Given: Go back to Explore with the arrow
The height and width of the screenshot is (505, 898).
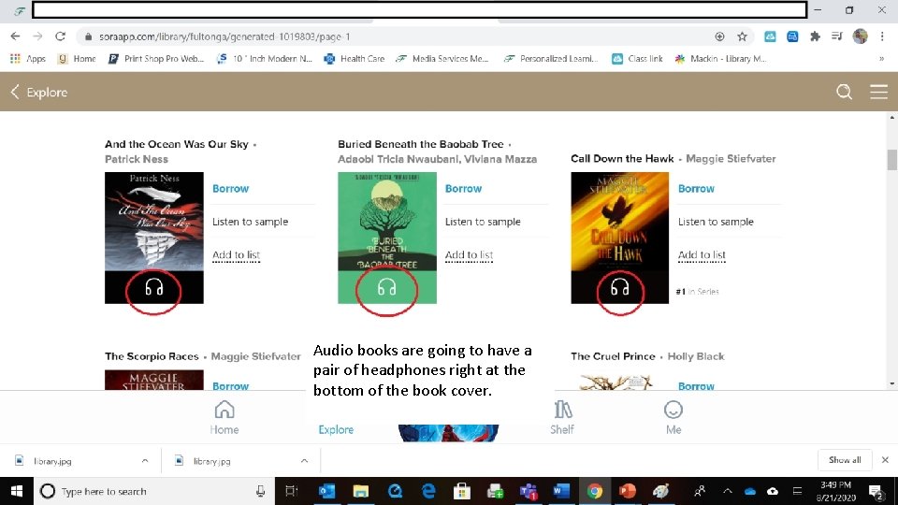Looking at the screenshot, I should 15,92.
